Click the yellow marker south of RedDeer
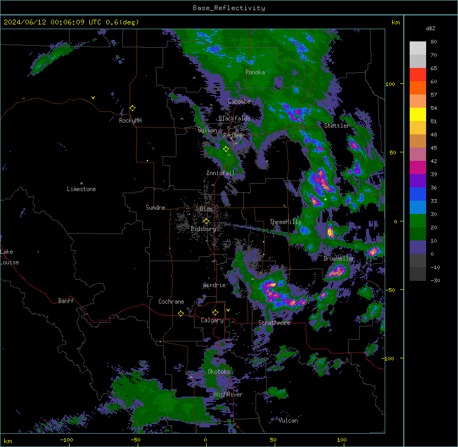Image resolution: width=458 pixels, height=447 pixels. [x=226, y=149]
